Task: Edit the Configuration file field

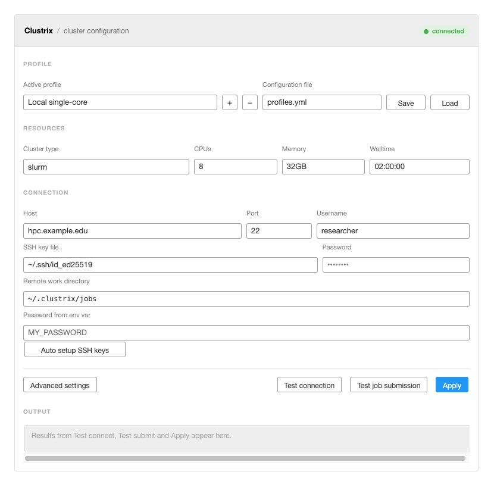Action: 321,102
